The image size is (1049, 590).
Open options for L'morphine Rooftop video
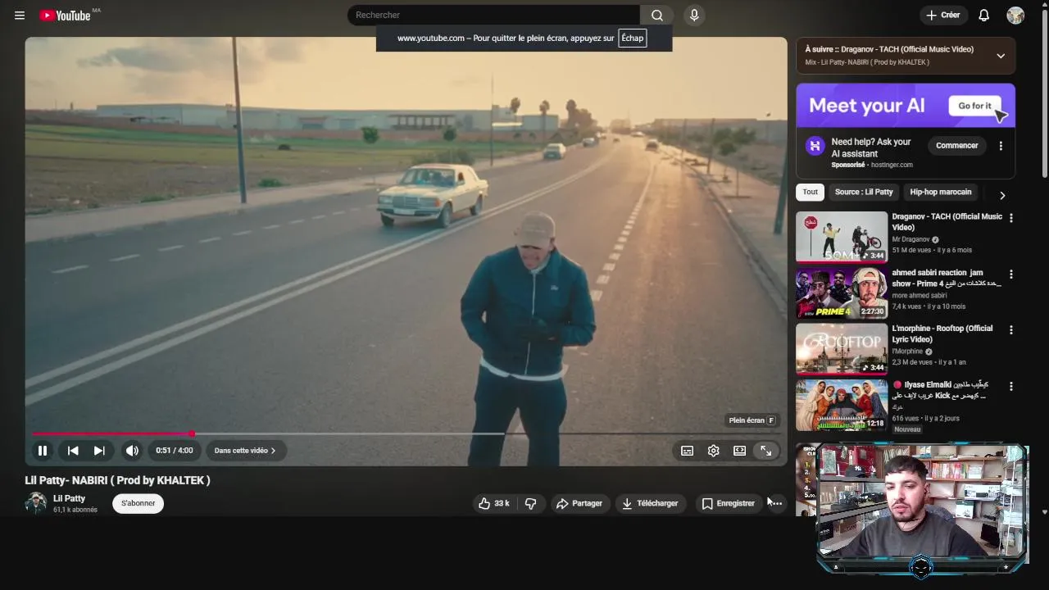[1011, 329]
